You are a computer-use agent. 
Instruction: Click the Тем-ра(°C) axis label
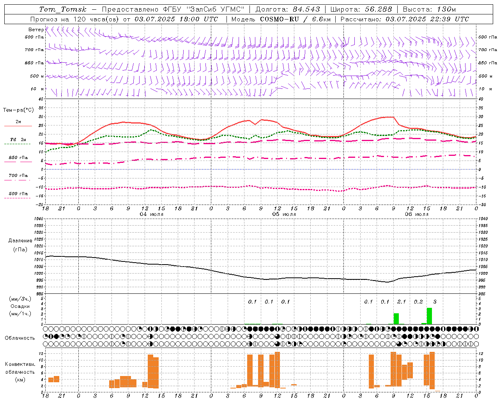[x=18, y=110]
